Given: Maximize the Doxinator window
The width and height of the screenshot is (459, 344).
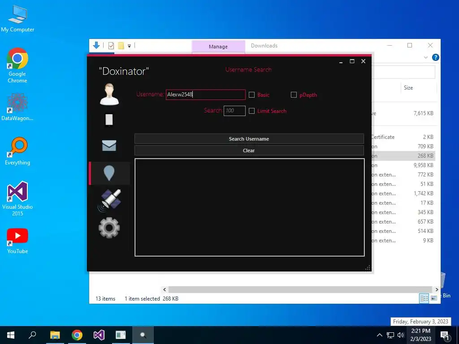Looking at the screenshot, I should click(x=352, y=61).
